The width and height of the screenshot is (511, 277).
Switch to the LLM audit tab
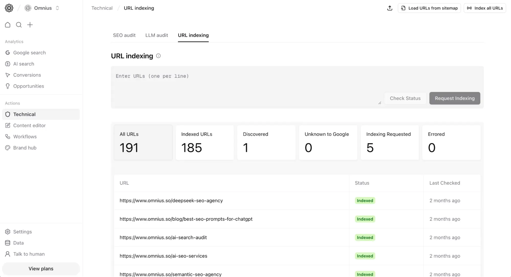(x=156, y=35)
